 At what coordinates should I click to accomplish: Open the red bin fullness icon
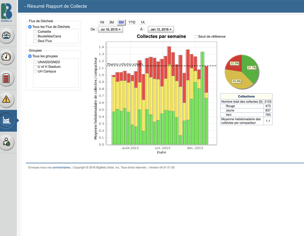(x=7, y=78)
